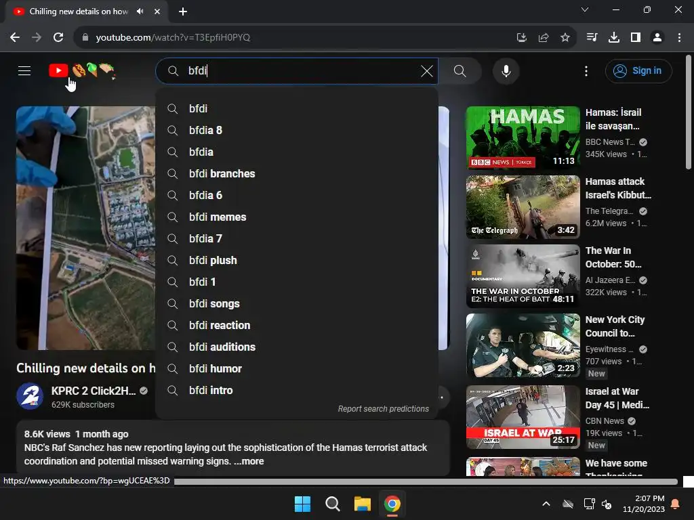
Task: Click Report search predictions link
Action: pos(384,409)
